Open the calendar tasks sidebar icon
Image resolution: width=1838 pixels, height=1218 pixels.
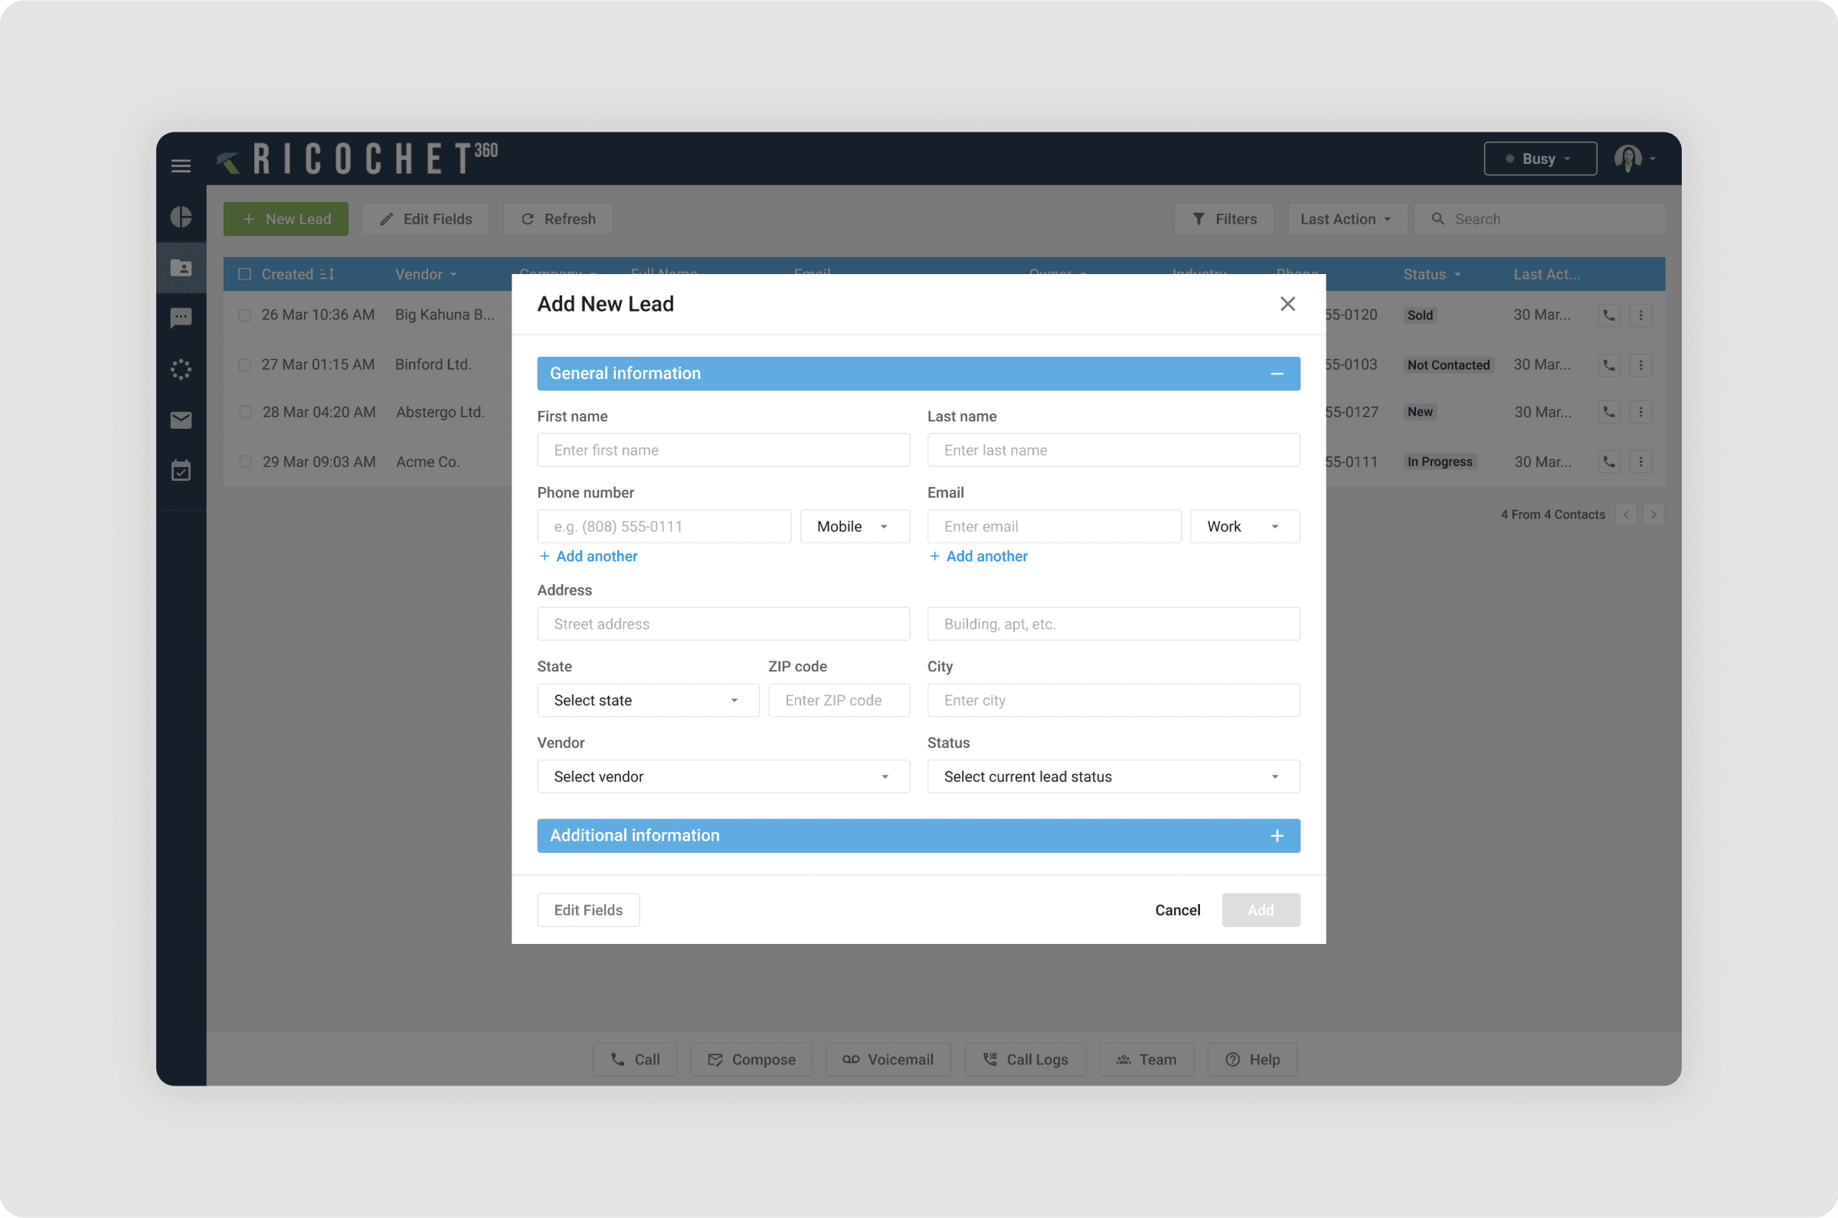point(181,471)
